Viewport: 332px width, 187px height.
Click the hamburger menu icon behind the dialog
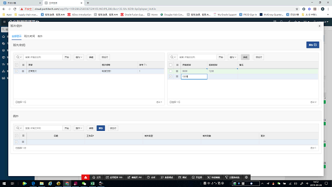4,22
